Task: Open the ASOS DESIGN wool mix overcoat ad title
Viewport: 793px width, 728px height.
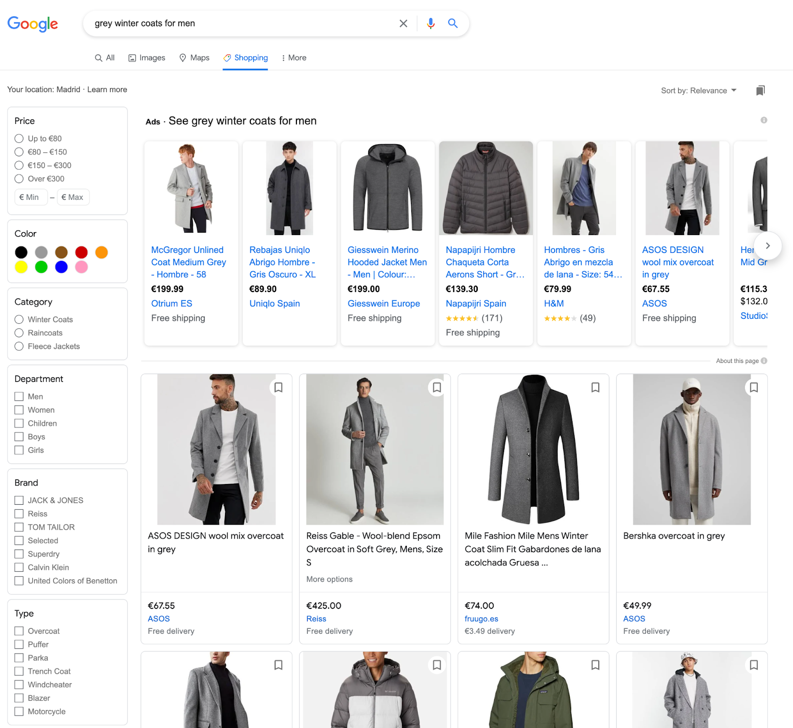Action: tap(678, 262)
